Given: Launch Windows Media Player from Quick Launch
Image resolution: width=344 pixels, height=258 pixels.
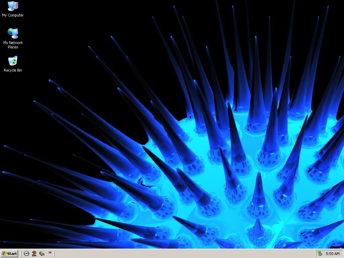Looking at the screenshot, I should pos(26,254).
